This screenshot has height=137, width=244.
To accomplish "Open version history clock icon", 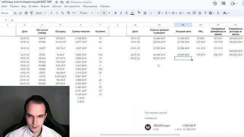I will (x=215, y=3).
